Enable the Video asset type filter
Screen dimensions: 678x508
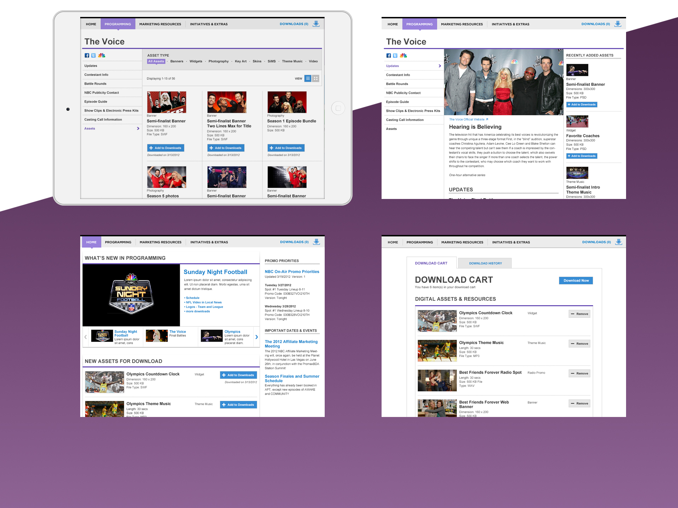click(x=313, y=61)
